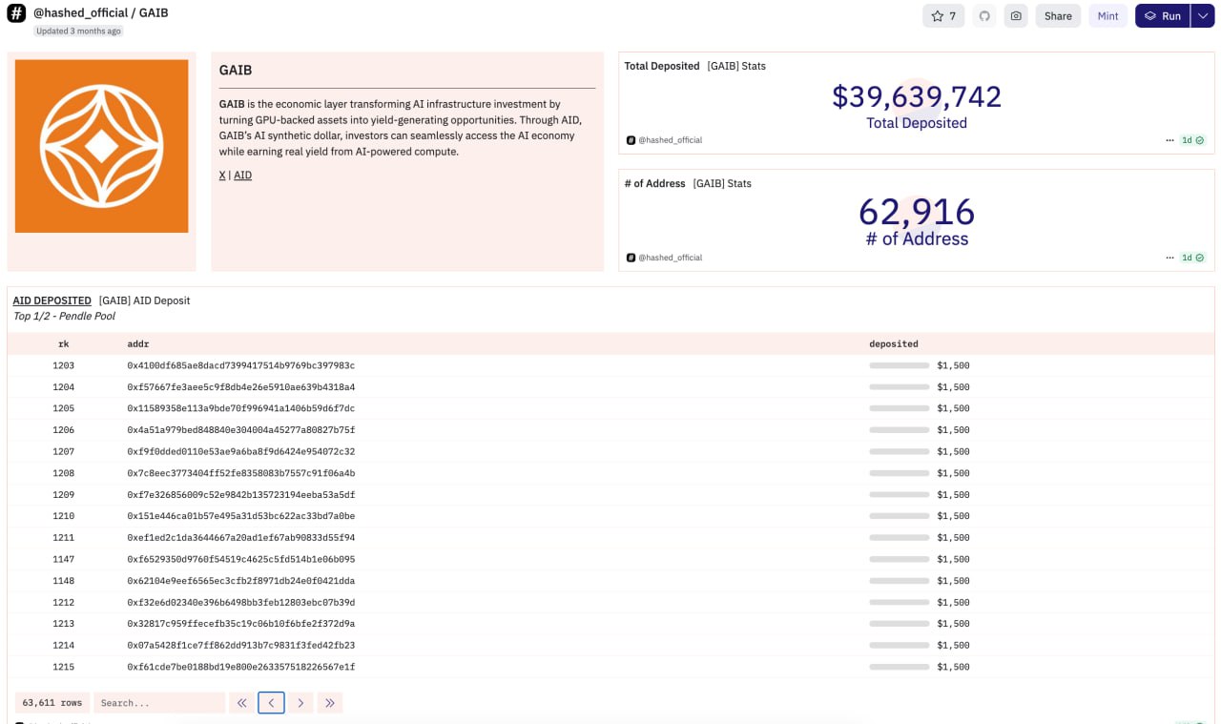Select address 0xef1ed2c1da3644667a20ad1ef67ab90833d55f94
1221x724 pixels.
point(241,538)
